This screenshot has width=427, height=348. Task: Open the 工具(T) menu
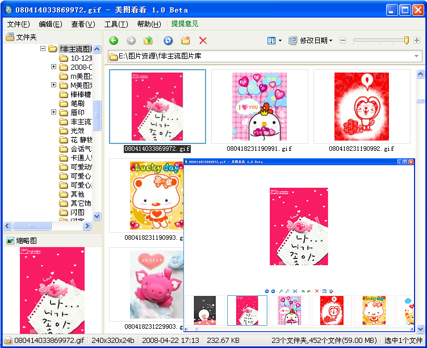116,24
